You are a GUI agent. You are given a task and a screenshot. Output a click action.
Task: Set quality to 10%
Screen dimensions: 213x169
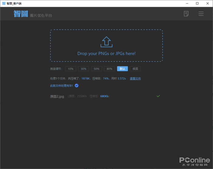coord(71,69)
